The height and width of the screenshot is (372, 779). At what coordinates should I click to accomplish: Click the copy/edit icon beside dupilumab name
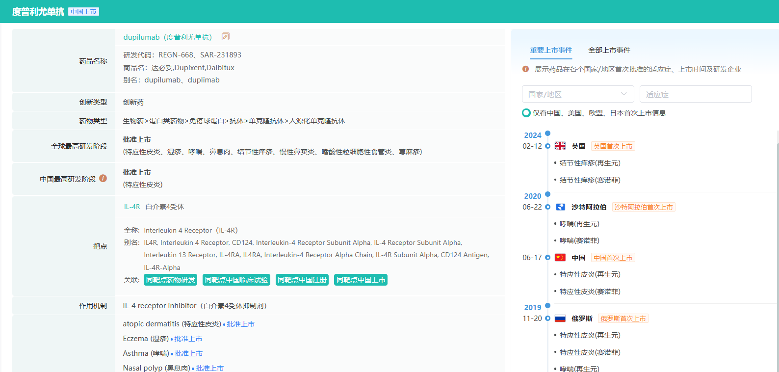(226, 37)
